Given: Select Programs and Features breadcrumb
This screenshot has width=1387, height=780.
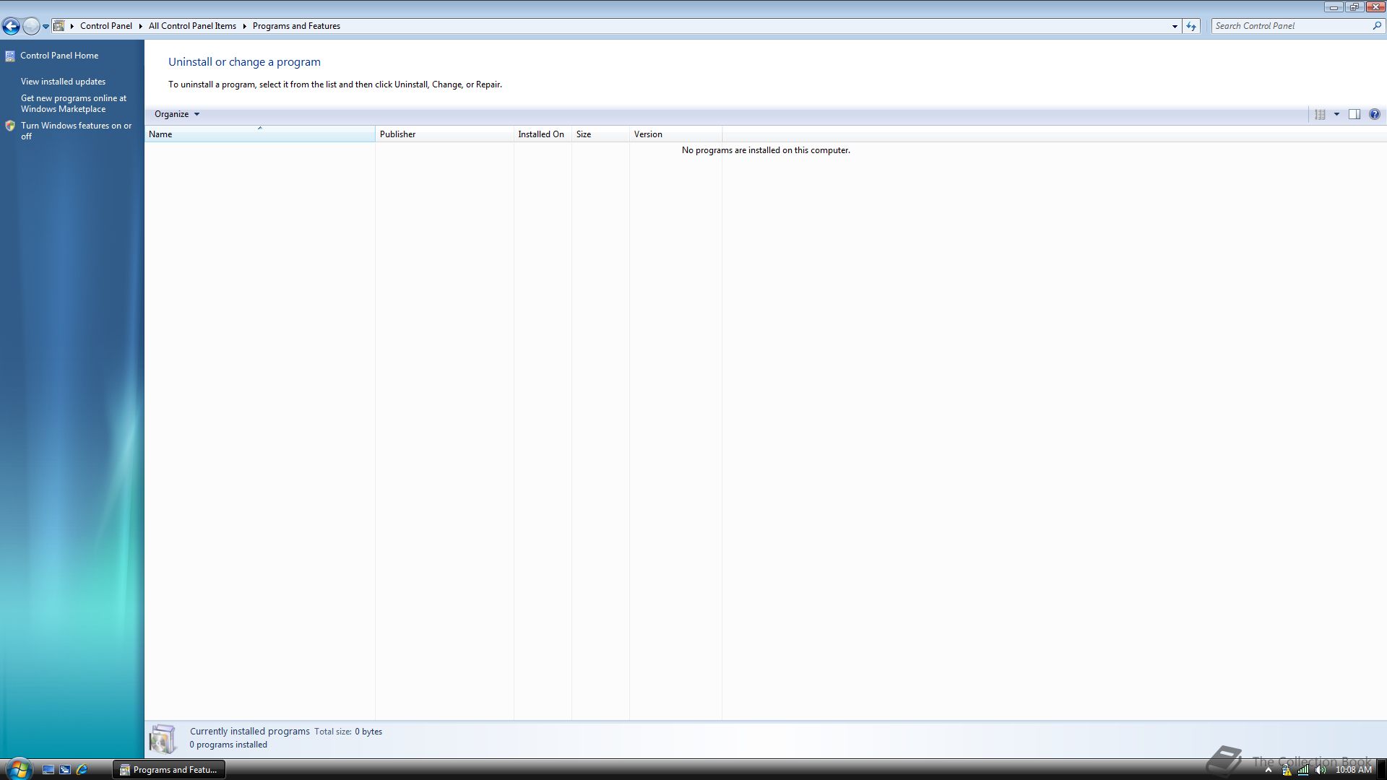Looking at the screenshot, I should (x=296, y=26).
